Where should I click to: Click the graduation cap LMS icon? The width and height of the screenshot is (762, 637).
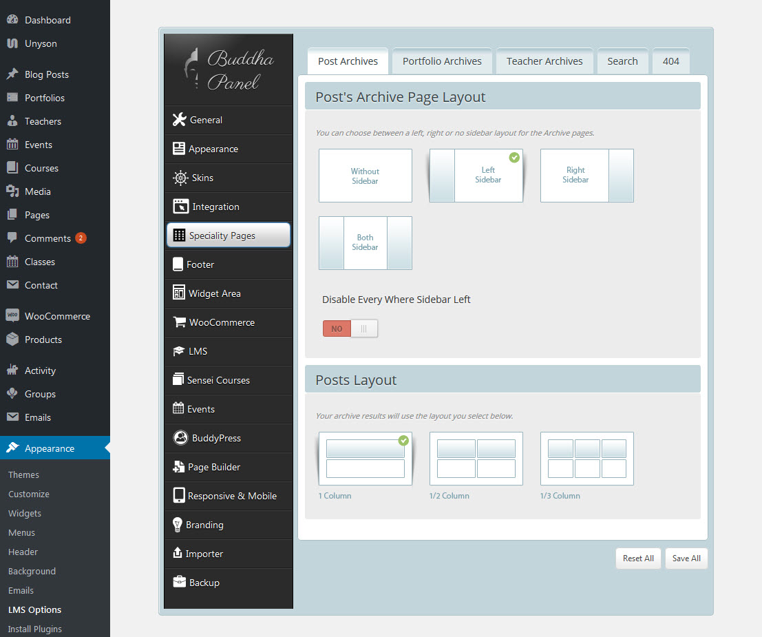[x=178, y=351]
